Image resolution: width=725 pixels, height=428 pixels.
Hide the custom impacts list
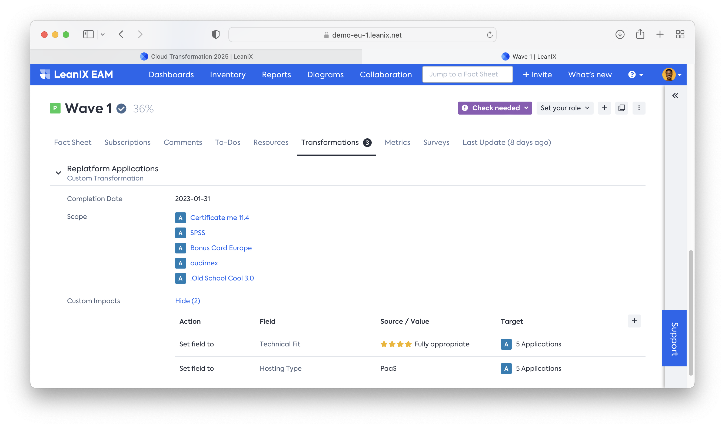pyautogui.click(x=187, y=301)
